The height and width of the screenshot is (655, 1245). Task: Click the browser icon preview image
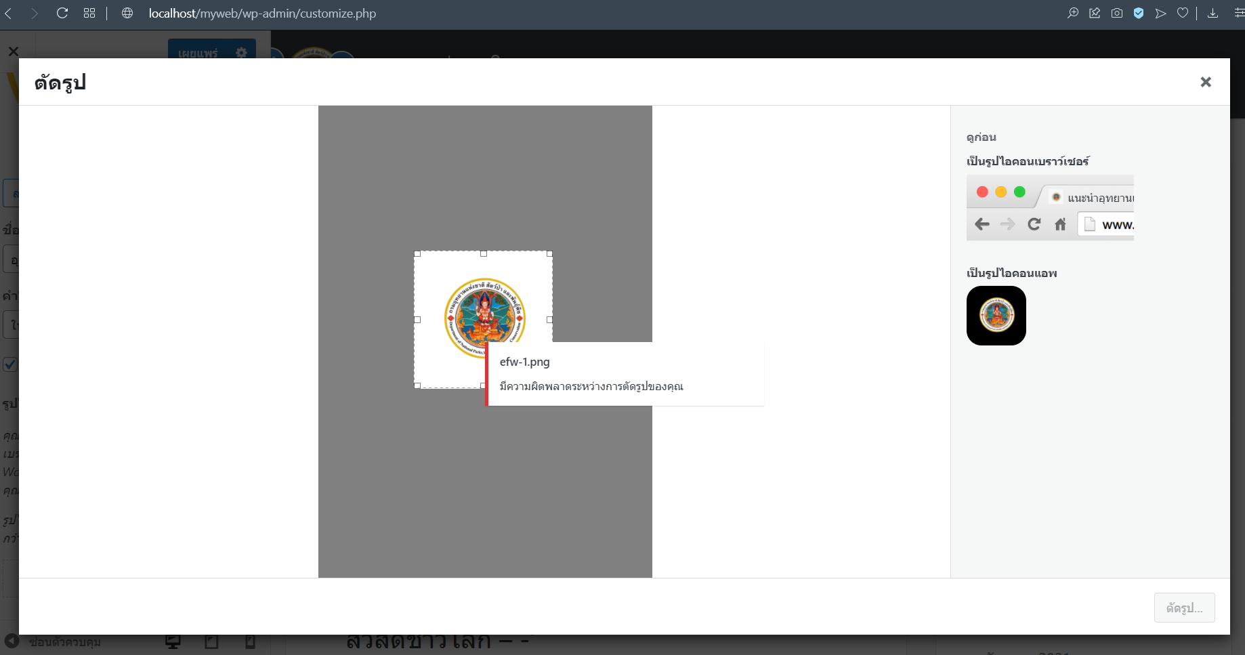coord(1050,208)
